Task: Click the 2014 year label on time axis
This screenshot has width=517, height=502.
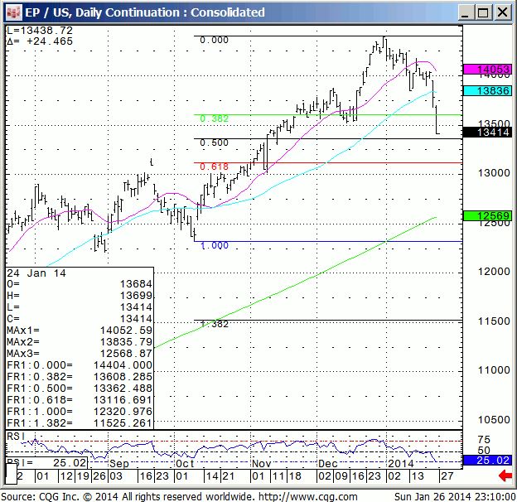Action: click(400, 464)
